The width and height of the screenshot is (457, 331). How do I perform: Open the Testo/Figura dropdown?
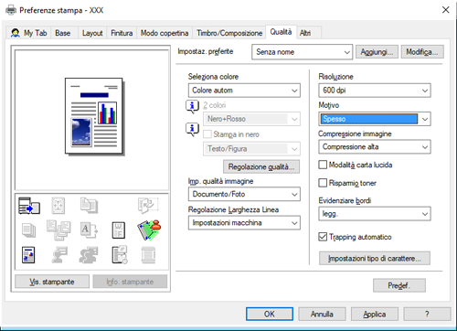point(251,149)
